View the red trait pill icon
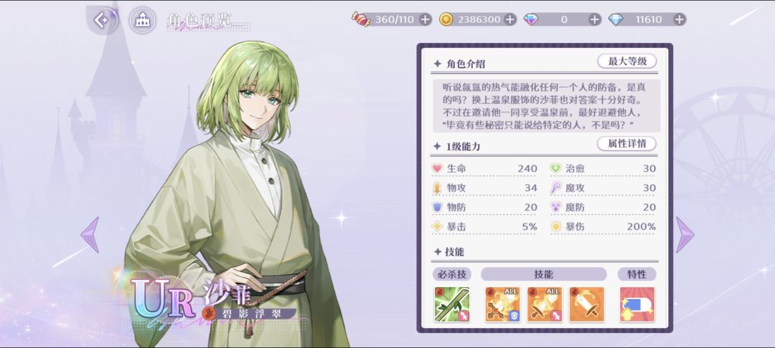775x348 pixels. [x=637, y=304]
